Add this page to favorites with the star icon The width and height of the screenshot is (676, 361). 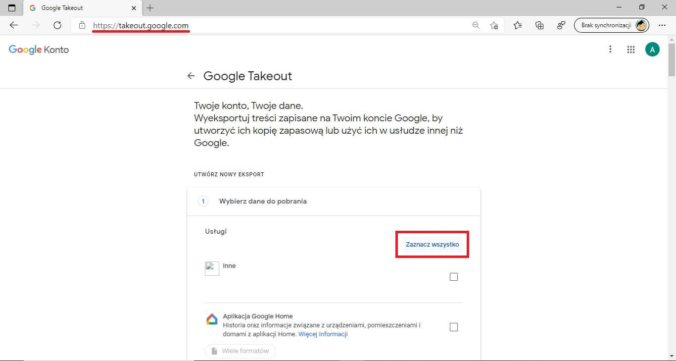(x=494, y=25)
